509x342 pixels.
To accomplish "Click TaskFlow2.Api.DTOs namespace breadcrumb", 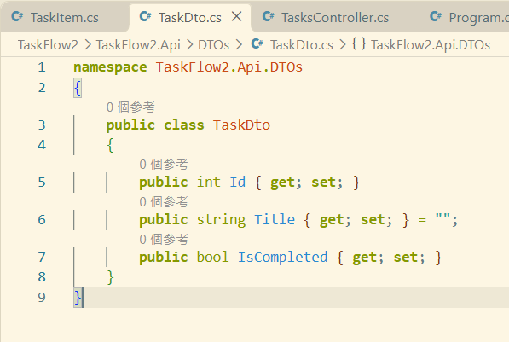I will (431, 45).
